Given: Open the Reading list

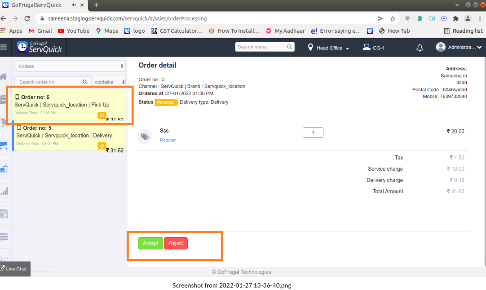Looking at the screenshot, I should pos(463,31).
